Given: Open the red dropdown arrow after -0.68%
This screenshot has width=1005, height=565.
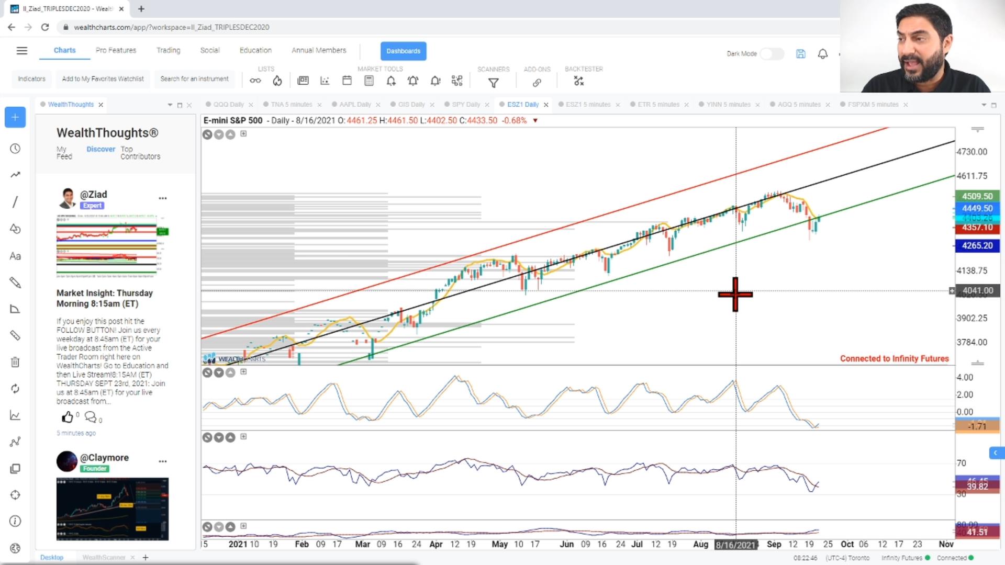Looking at the screenshot, I should click(535, 121).
